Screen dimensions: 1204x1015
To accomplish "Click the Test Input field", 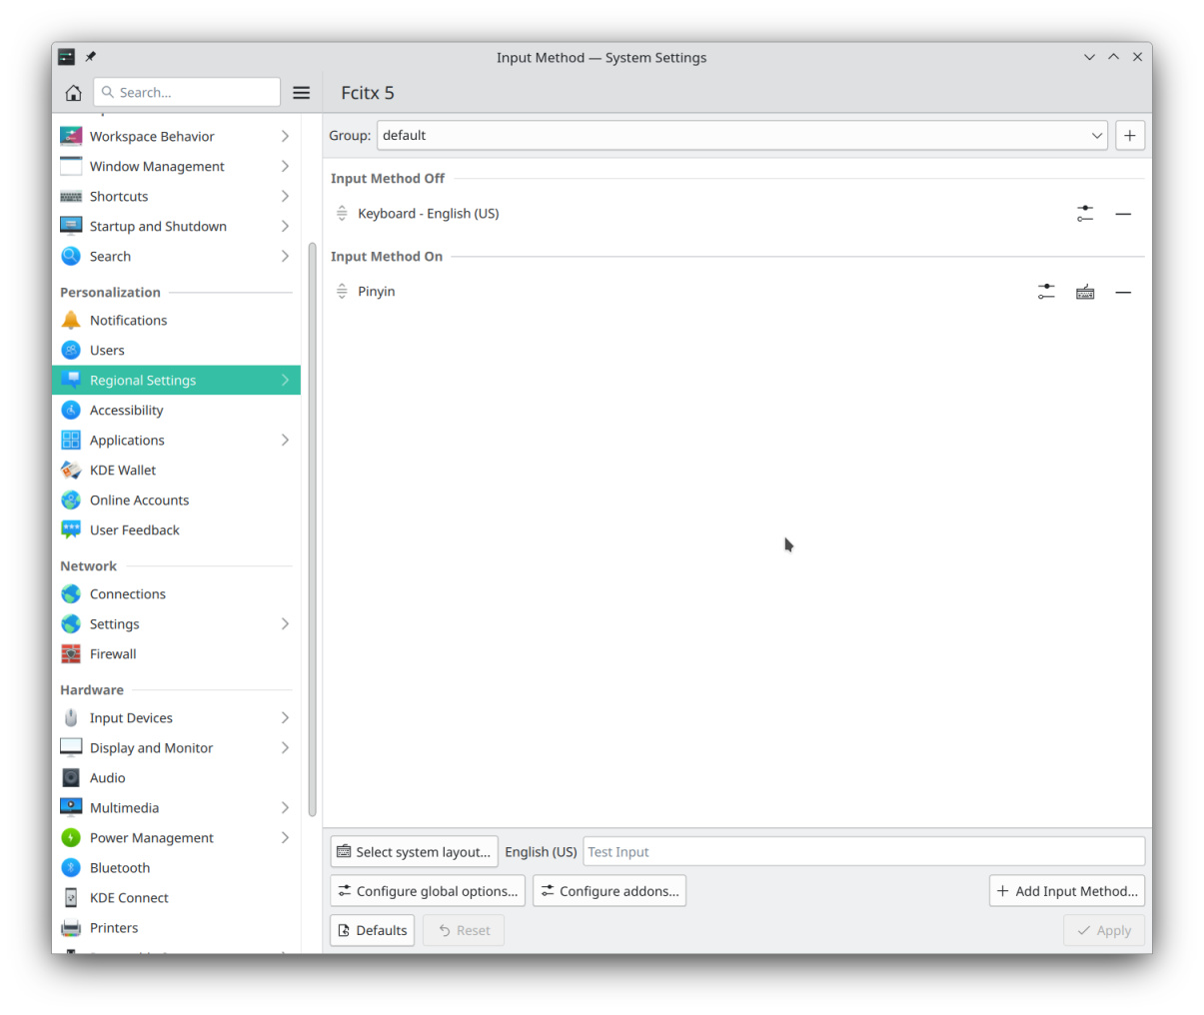I will pyautogui.click(x=863, y=852).
